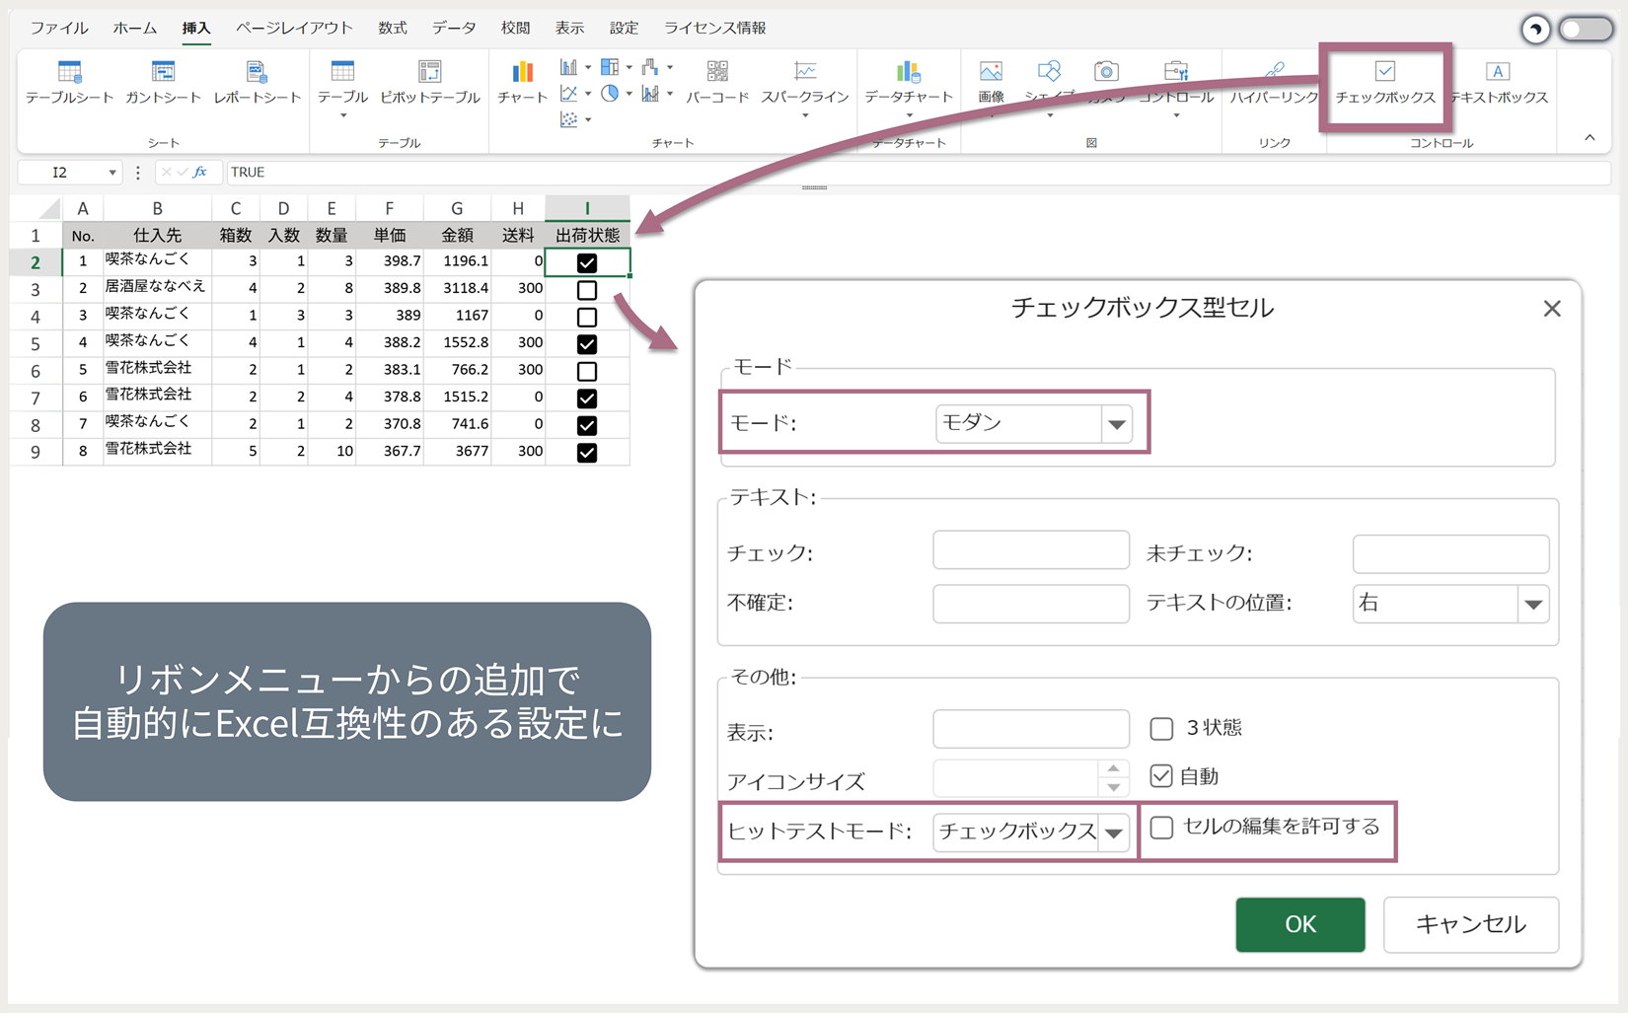Open the スパークライン tool

805,87
